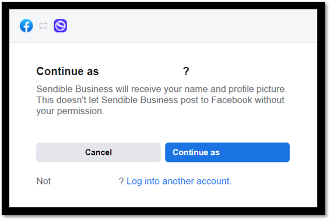Click the empty right side of the blue button
Viewport: 330px width, 220px height.
[x=255, y=152]
